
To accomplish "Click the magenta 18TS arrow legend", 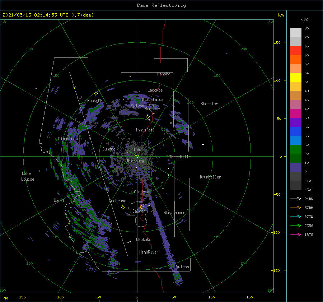I will tap(296, 234).
